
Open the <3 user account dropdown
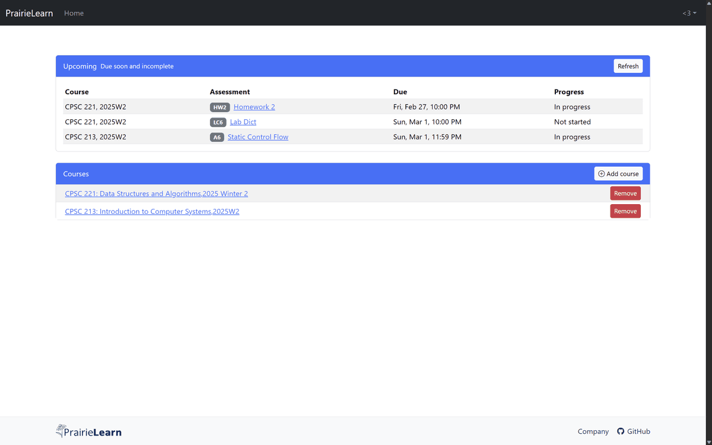[x=689, y=12]
